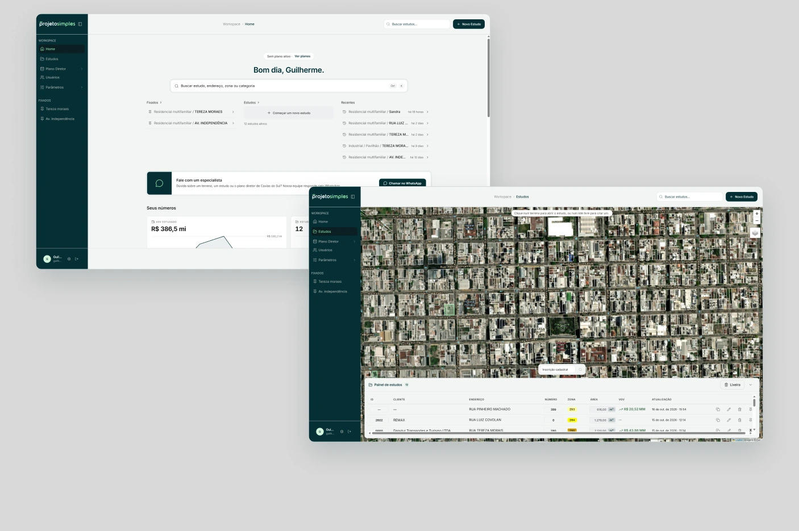Image resolution: width=799 pixels, height=531 pixels.
Task: Open pinned Tereza moraes in the Estudos window sidebar
Action: click(x=334, y=282)
